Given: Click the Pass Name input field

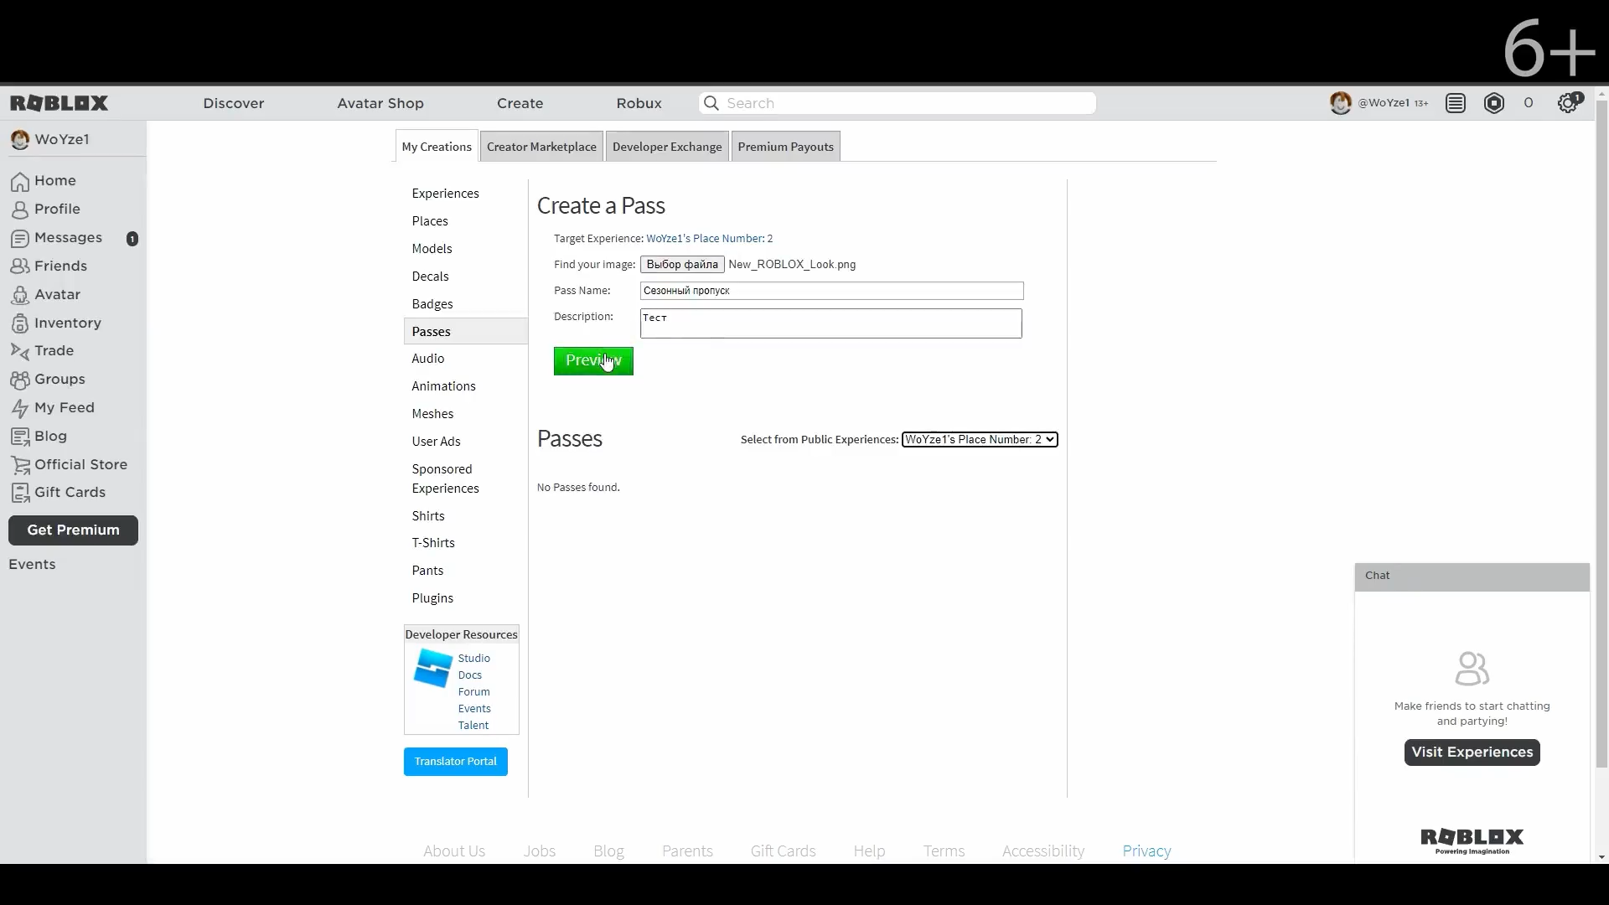Looking at the screenshot, I should tap(832, 291).
